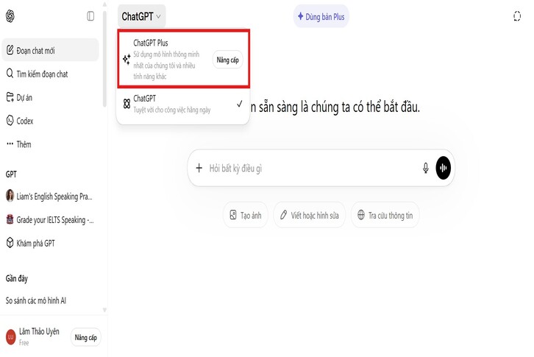The width and height of the screenshot is (534, 357).
Task: Collapse the sidebar with the panel icon
Action: click(90, 16)
